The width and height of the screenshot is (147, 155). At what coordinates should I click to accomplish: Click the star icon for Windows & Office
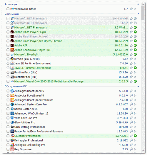coord(131,9)
